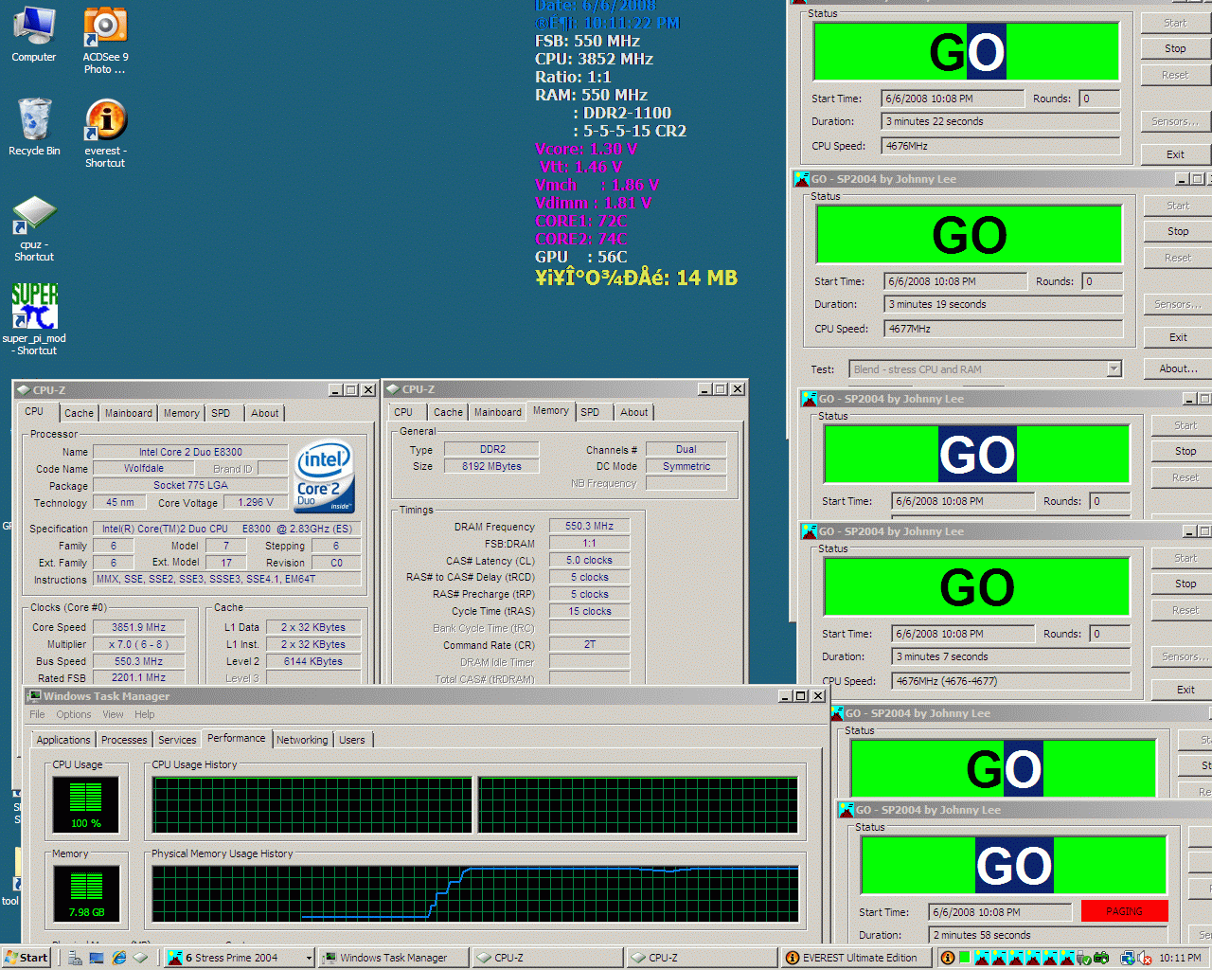Select the Recycle Bin desktop icon
The width and height of the screenshot is (1212, 970).
click(34, 127)
